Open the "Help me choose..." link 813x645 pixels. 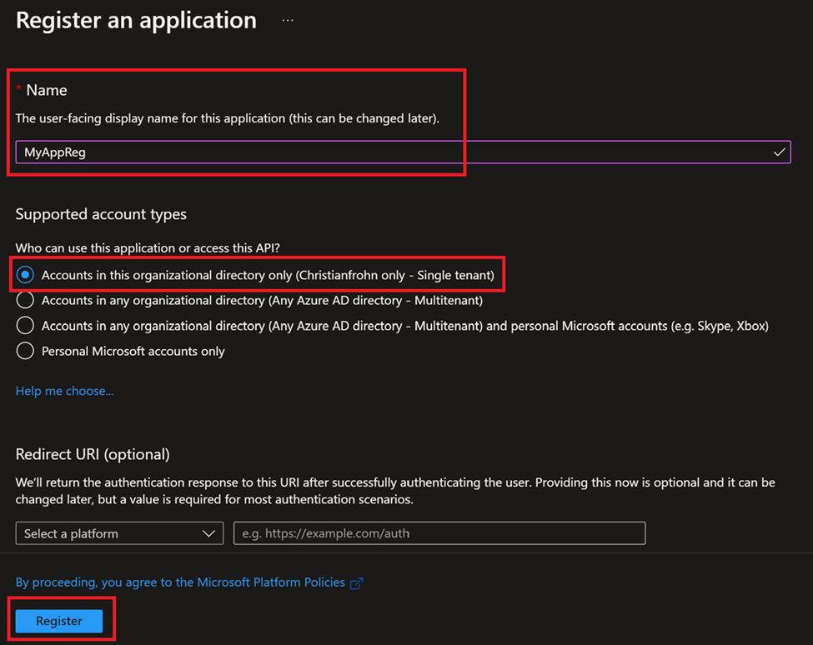click(x=64, y=390)
